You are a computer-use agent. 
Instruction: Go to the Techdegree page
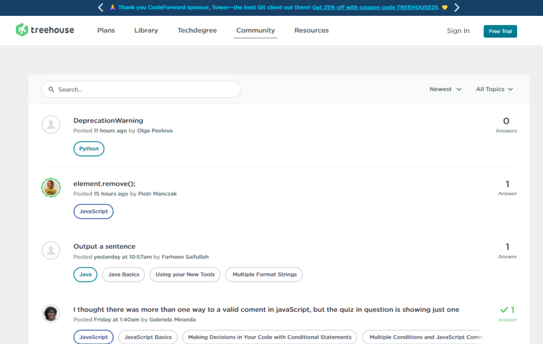pyautogui.click(x=197, y=30)
